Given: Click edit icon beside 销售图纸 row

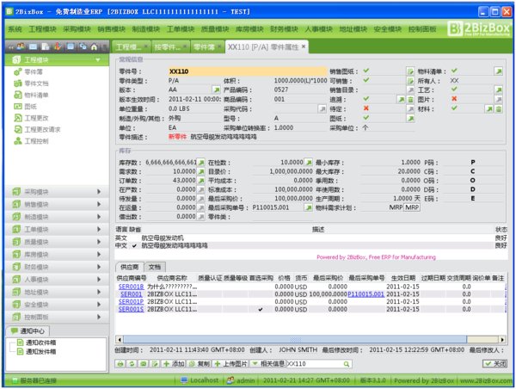Looking at the screenshot, I should [410, 71].
